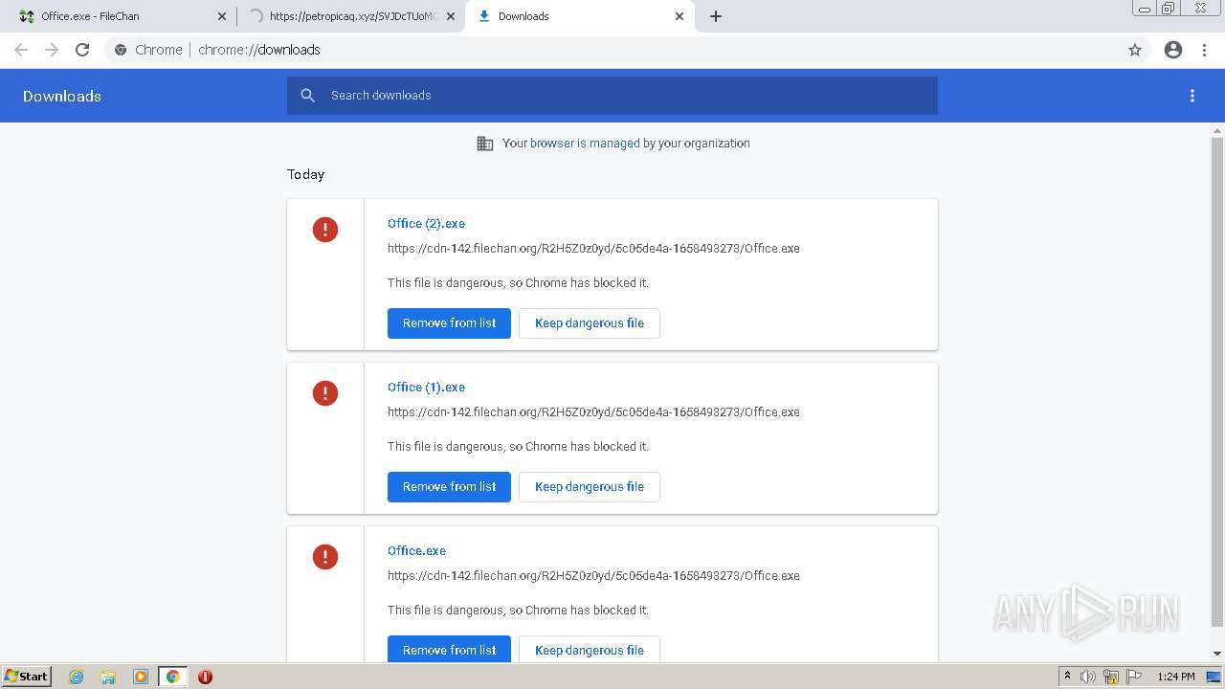1225x689 pixels.
Task: Click the page scrollbar up arrow
Action: coord(1217,130)
